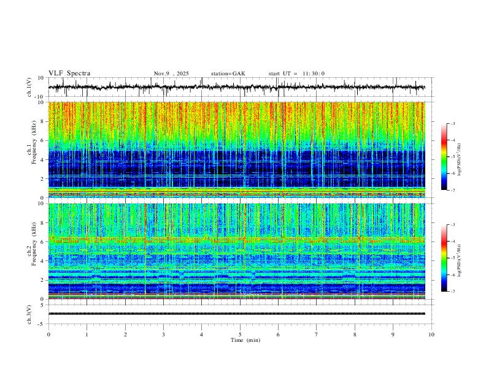486x375 pixels.
Task: Click the "-7" label on ch.2 color bar
Action: point(453,292)
